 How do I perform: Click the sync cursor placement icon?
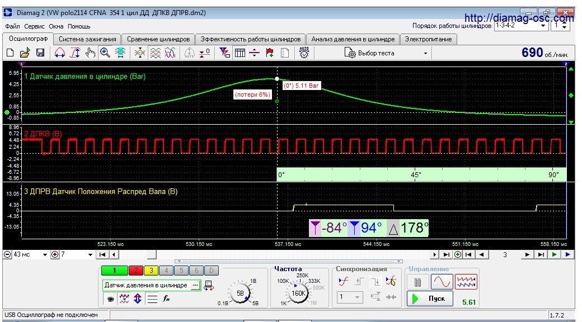[391, 282]
